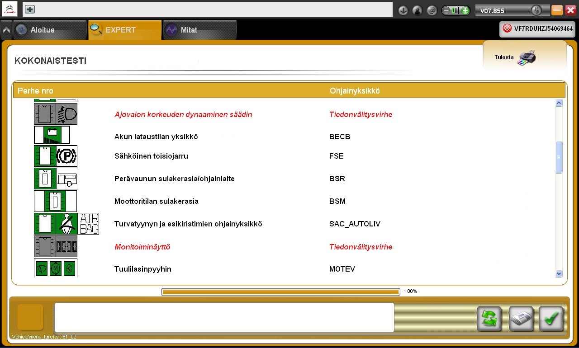The image size is (579, 348).
Task: Click the v07.855 version label
Action: click(492, 11)
